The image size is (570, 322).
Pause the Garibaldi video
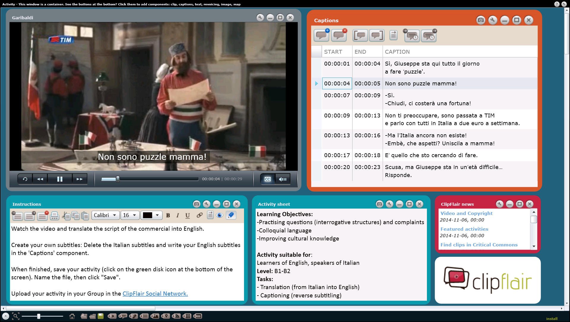60,179
